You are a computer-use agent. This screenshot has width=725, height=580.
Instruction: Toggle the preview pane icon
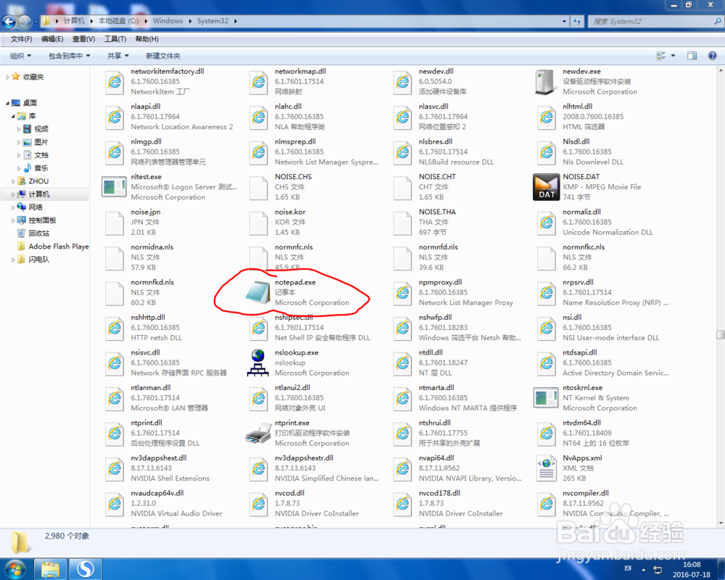[692, 56]
